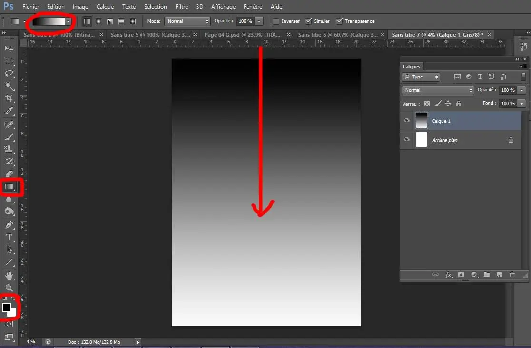Select the Lasso tool
This screenshot has height=348, width=531.
point(9,74)
